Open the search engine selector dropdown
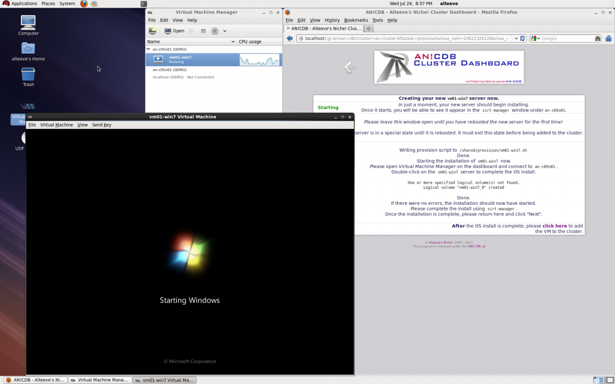Screen dimensions: 615x384 point(536,38)
